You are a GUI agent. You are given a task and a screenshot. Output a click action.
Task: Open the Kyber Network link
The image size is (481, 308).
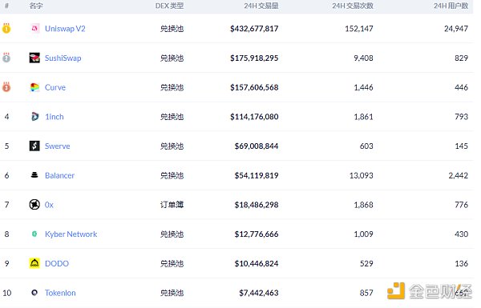tap(71, 234)
